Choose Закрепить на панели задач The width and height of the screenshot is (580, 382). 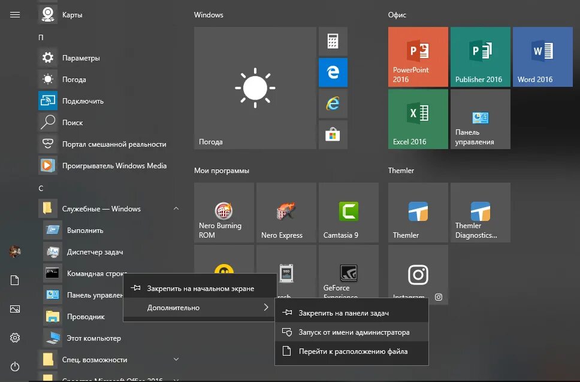(351, 313)
